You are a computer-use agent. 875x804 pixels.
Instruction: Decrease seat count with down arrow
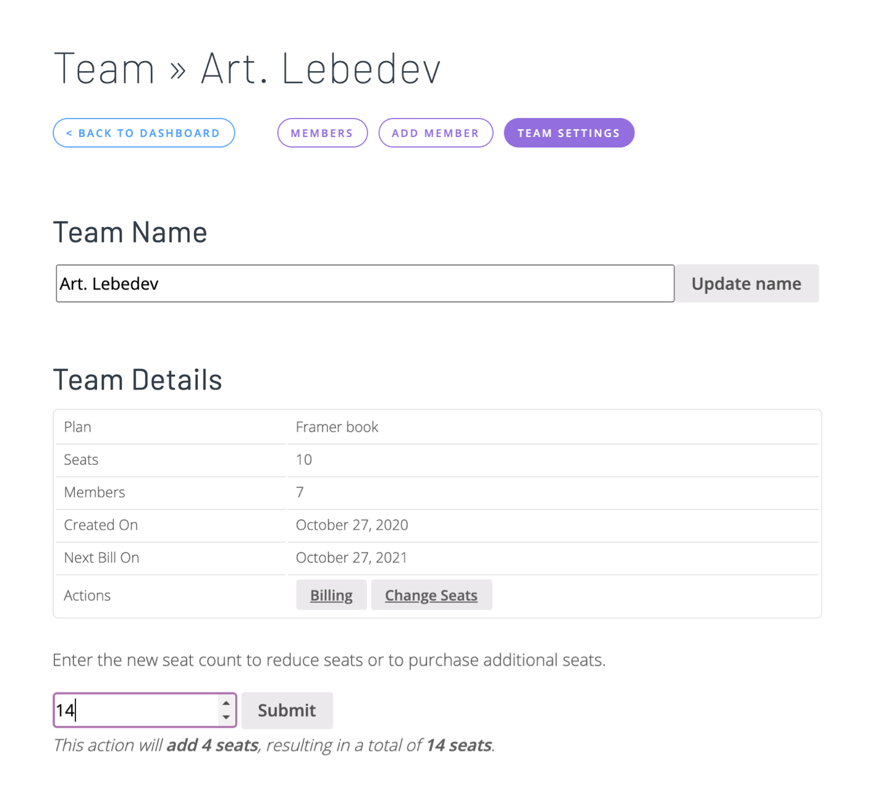[226, 717]
